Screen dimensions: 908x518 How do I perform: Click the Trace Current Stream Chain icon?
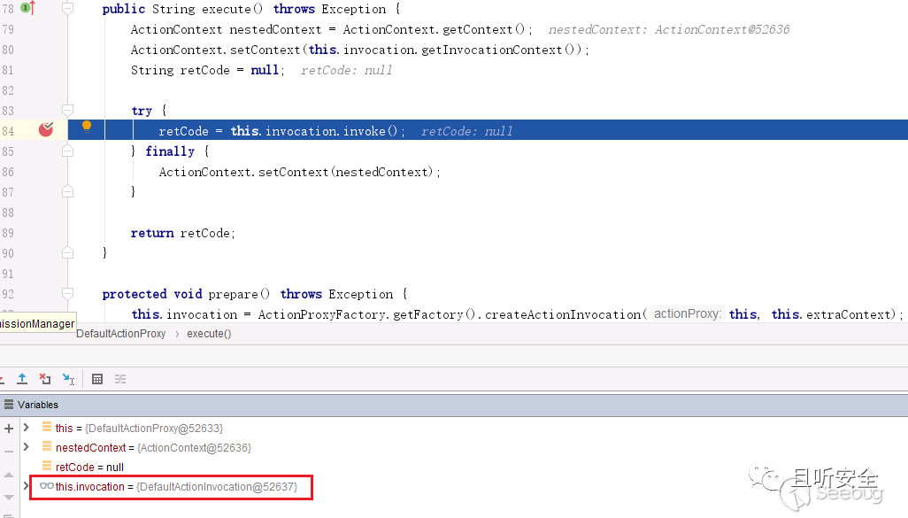pyautogui.click(x=120, y=379)
